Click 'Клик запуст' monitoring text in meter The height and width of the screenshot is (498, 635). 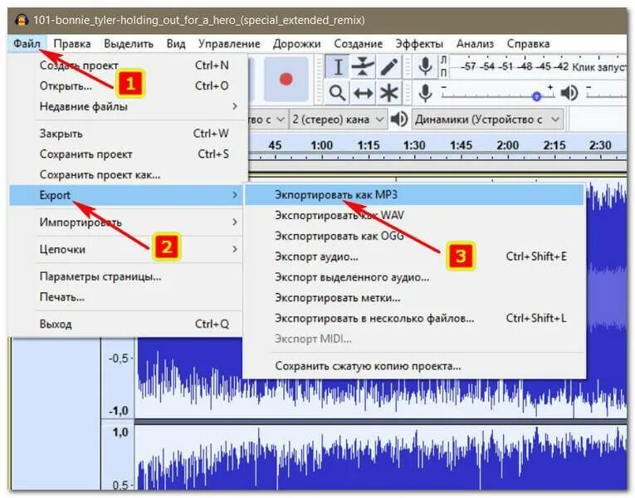(x=599, y=66)
